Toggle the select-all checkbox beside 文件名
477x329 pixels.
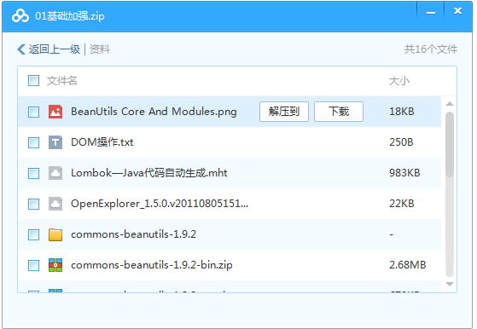33,81
